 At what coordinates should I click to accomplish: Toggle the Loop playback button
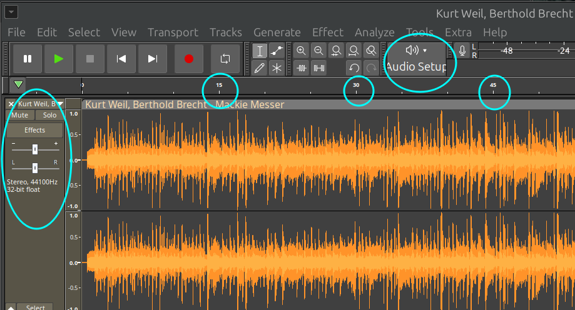[x=225, y=59]
